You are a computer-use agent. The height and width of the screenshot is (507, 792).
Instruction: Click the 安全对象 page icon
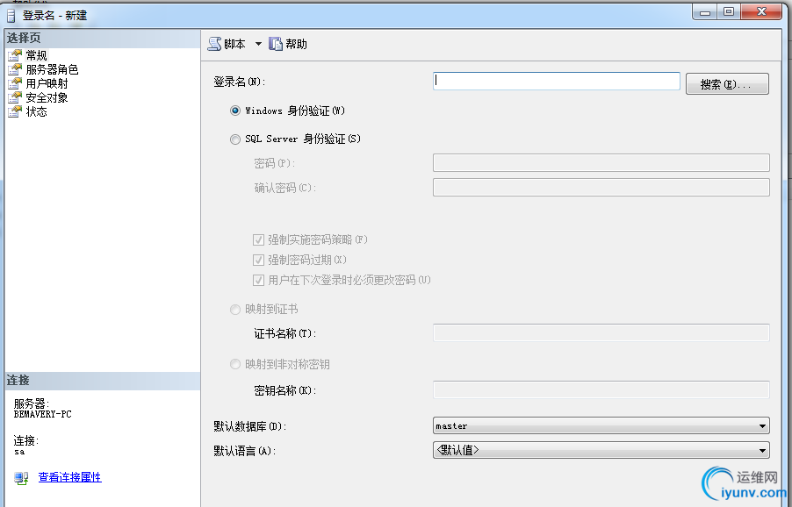pyautogui.click(x=15, y=97)
